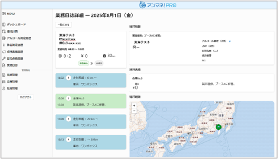Click the gray status badge in summary card

point(99,63)
